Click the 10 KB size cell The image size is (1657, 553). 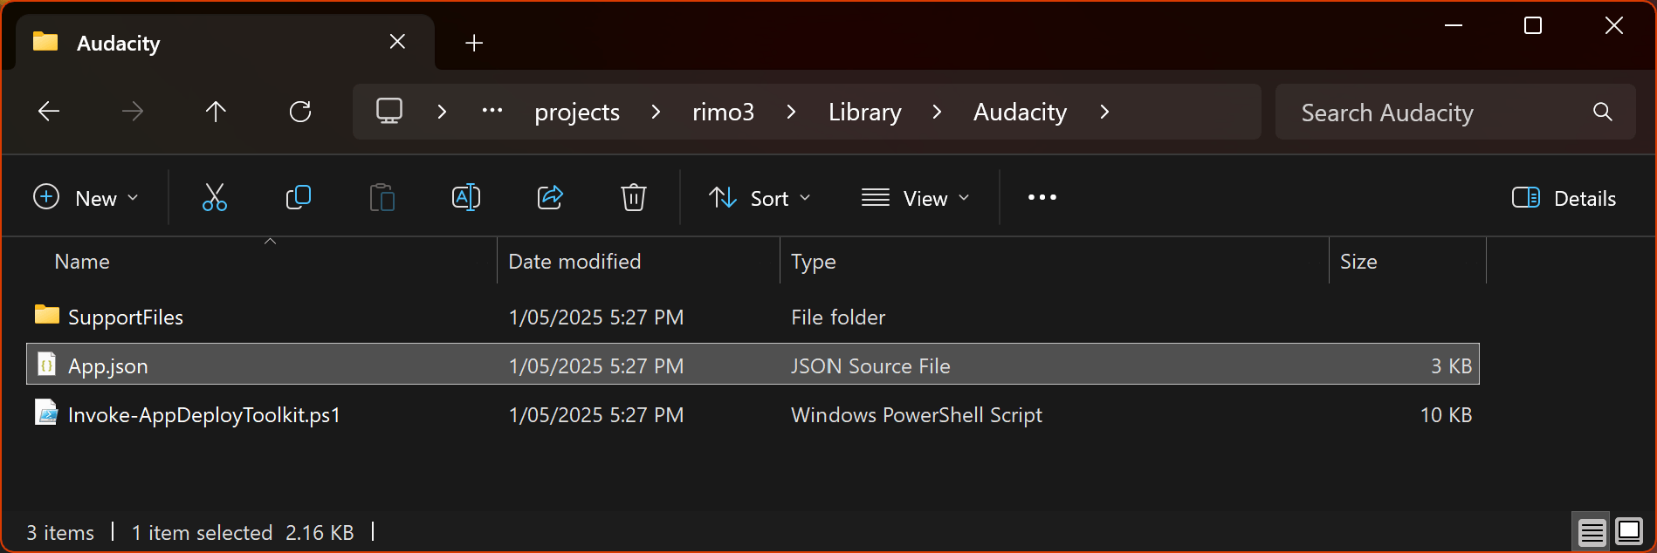(x=1446, y=415)
